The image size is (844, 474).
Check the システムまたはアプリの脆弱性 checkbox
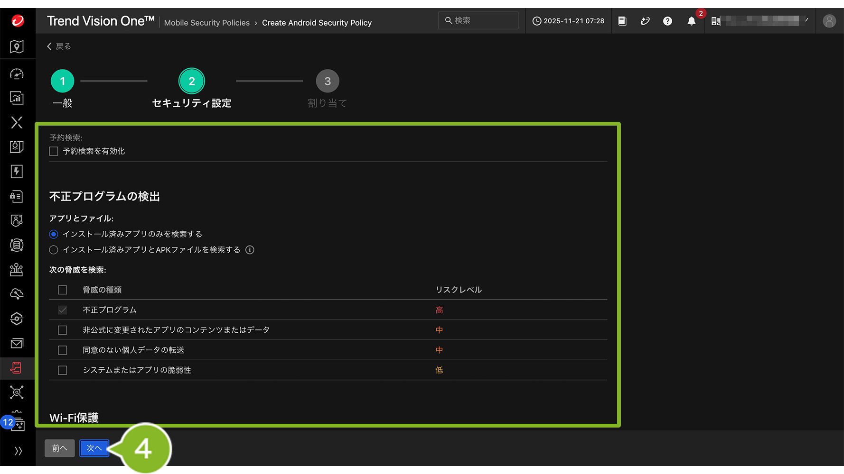tap(63, 370)
